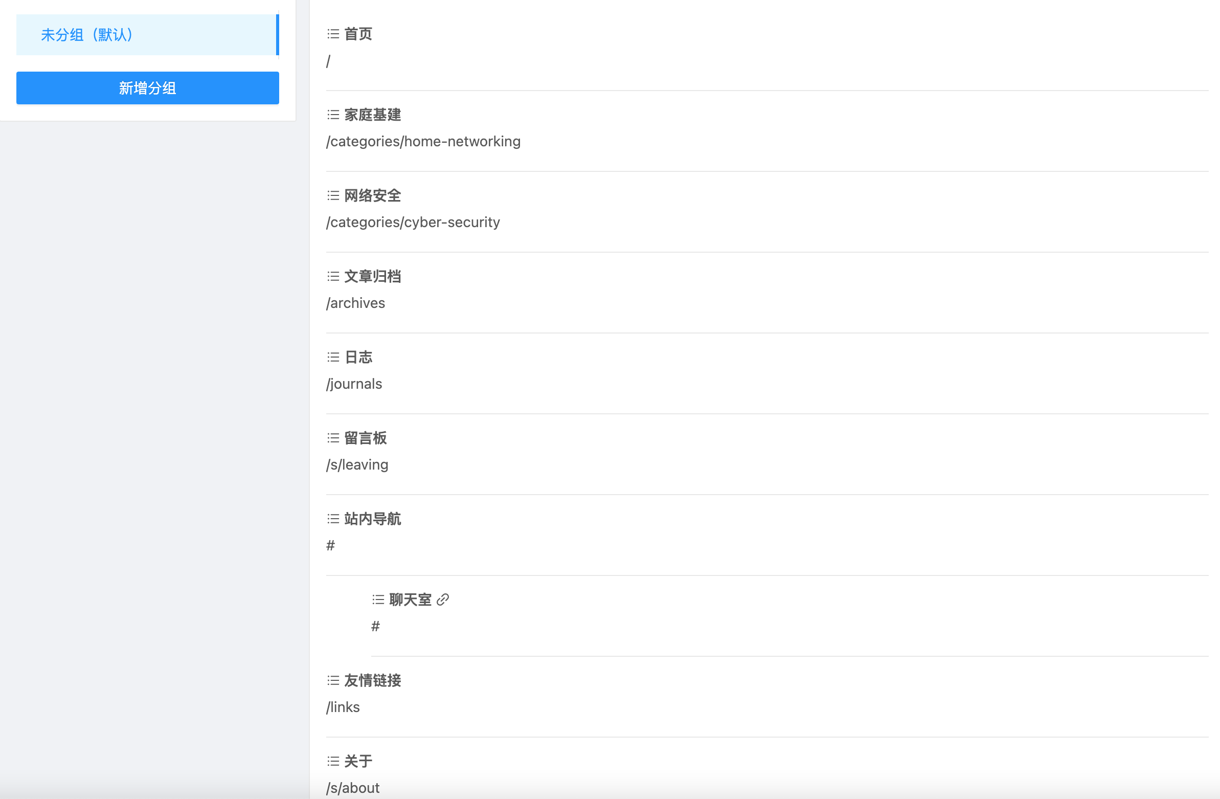Click the drag handle icon beside 站内导航
1220x799 pixels.
pyautogui.click(x=333, y=520)
